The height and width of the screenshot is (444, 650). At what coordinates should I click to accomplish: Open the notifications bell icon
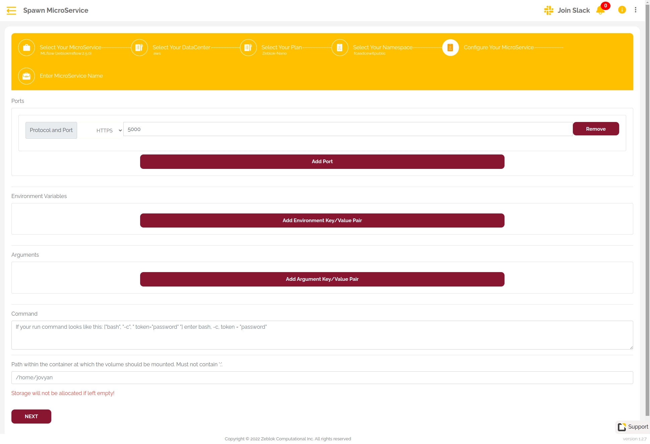600,10
